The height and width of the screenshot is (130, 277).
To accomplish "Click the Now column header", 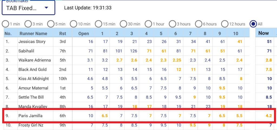I will pyautogui.click(x=263, y=33).
